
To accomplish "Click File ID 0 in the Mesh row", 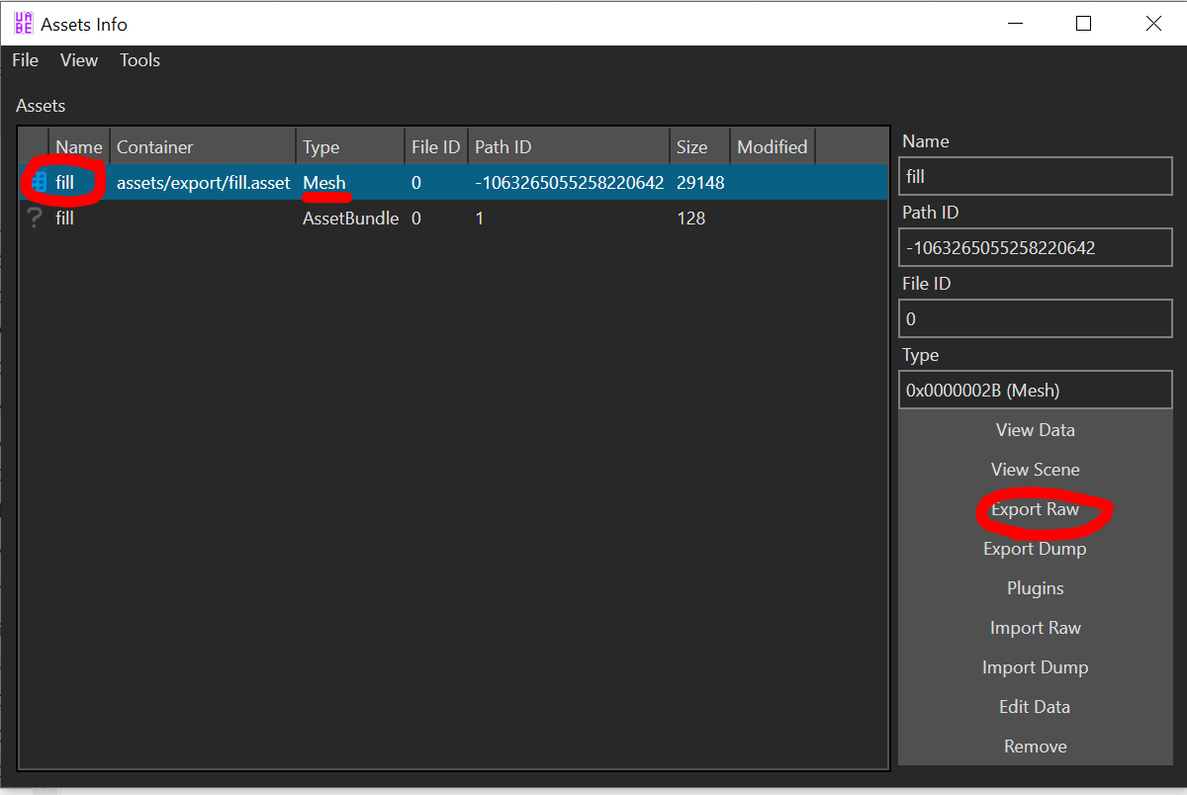I will point(416,183).
